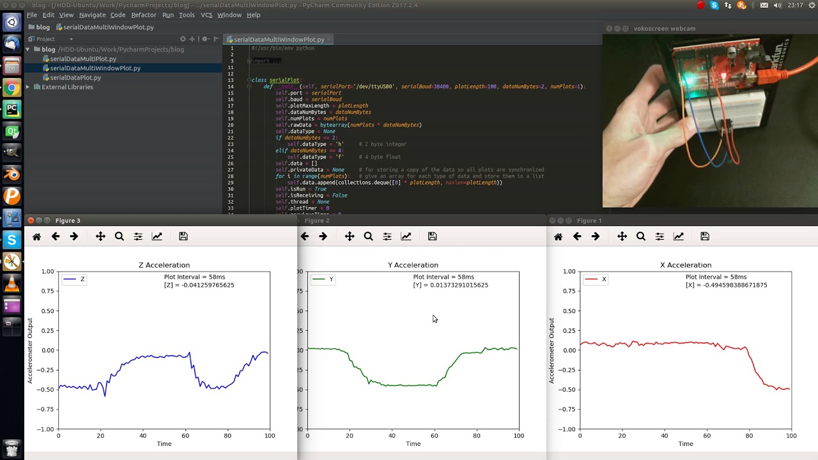The image size is (818, 460).
Task: Launch Google Chrome from the dock
Action: [x=12, y=88]
